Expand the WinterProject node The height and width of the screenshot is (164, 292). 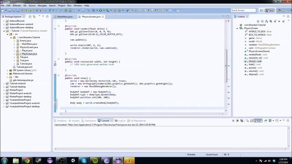pos(4,90)
